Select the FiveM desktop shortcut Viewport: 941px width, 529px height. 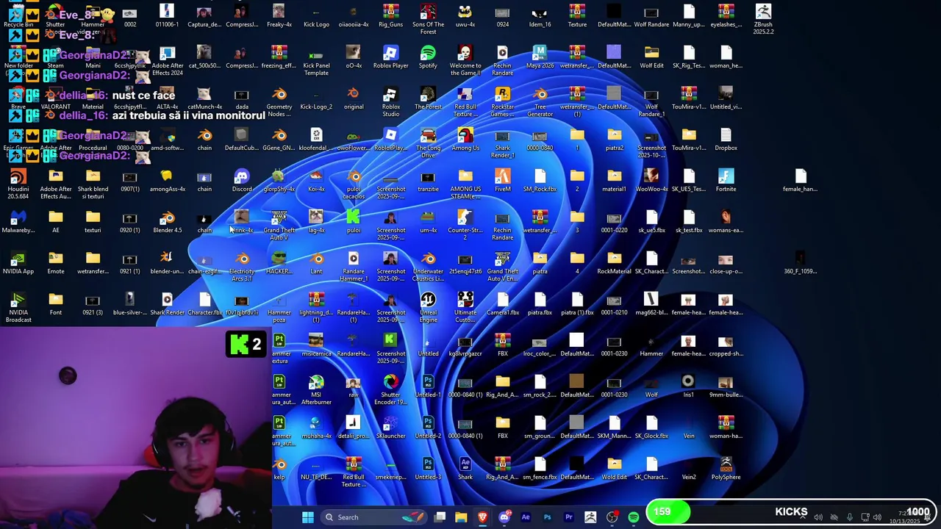point(502,181)
